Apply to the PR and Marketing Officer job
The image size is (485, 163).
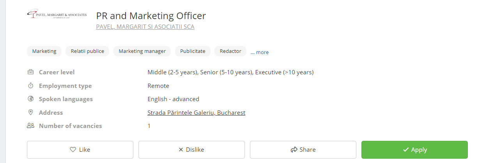click(414, 150)
